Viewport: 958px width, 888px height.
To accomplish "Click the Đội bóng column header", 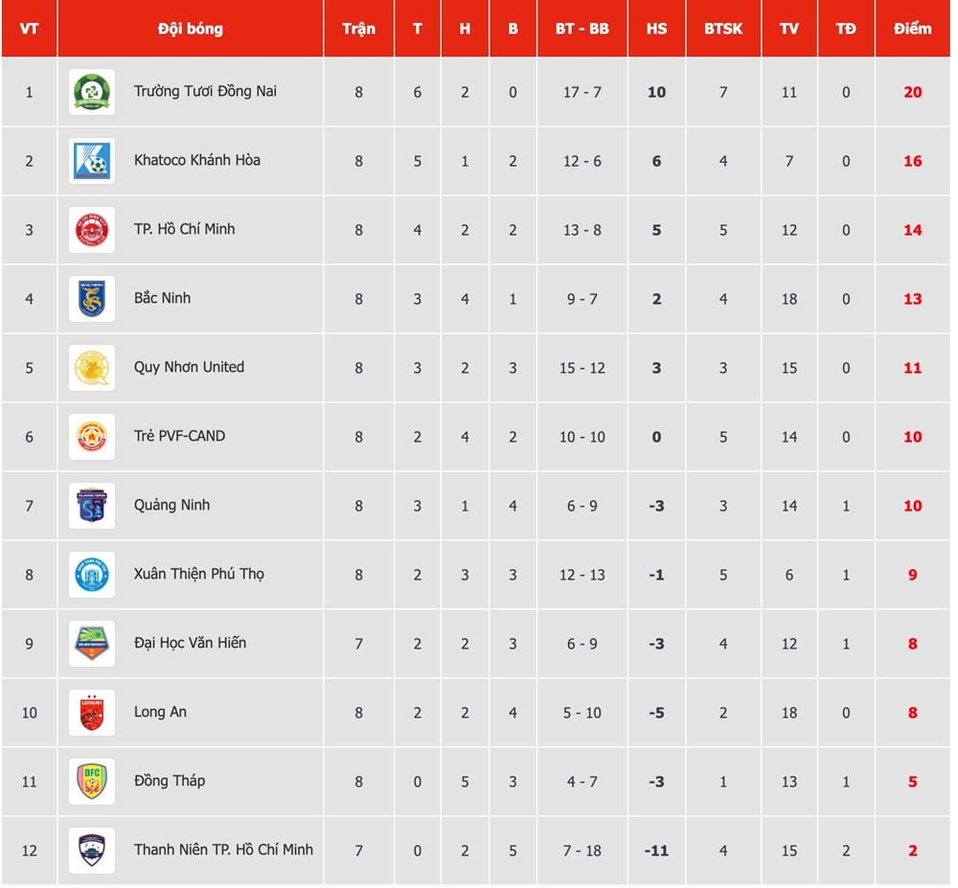I will [x=190, y=29].
